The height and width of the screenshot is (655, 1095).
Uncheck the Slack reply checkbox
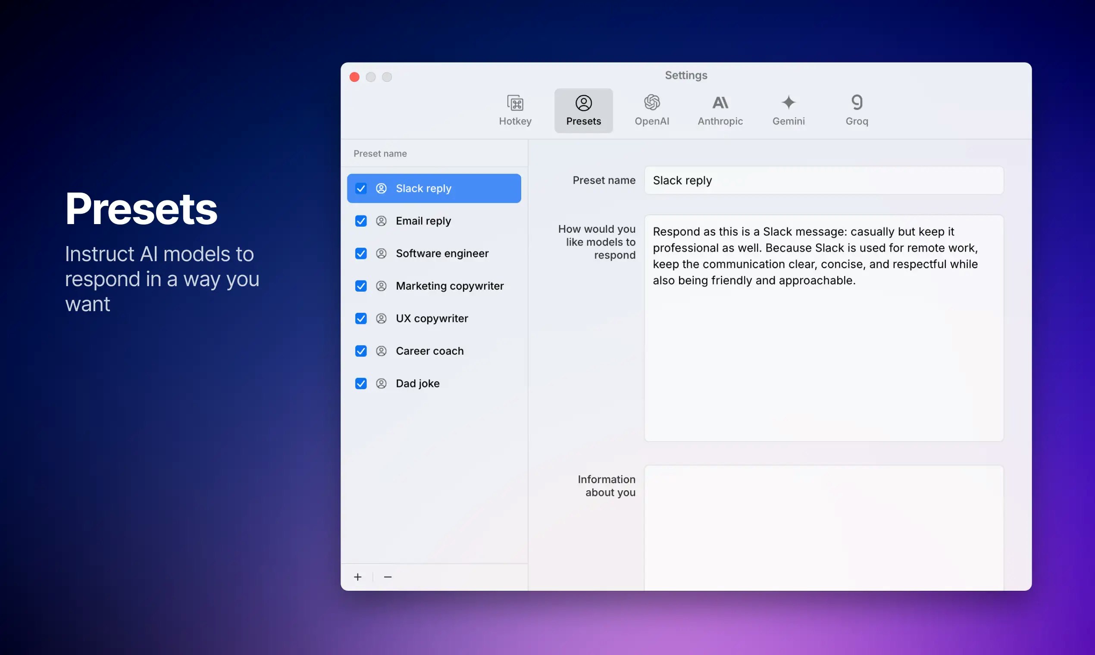(x=361, y=188)
